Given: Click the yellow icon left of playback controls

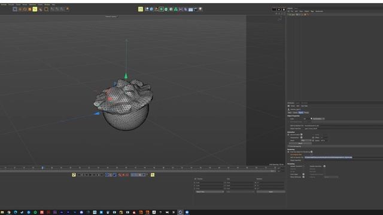Looking at the screenshot, I should (x=74, y=175).
